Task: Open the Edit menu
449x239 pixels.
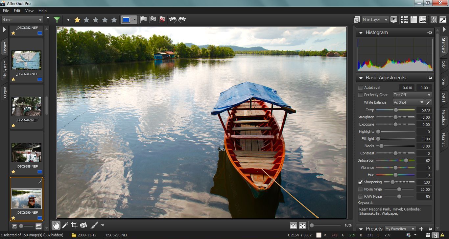Action: [17, 11]
